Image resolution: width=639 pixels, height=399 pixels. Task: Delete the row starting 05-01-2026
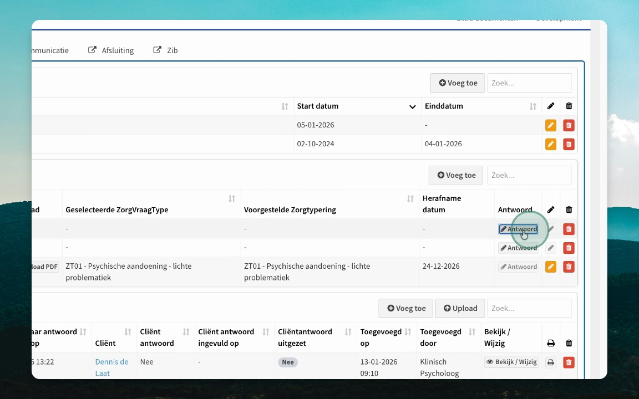[x=569, y=125]
